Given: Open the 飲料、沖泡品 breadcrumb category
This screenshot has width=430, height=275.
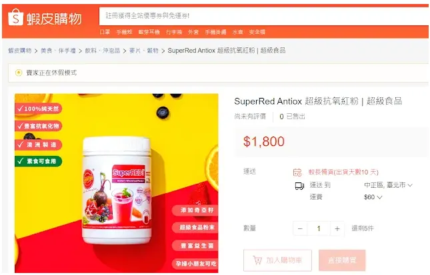Looking at the screenshot, I should pos(102,51).
